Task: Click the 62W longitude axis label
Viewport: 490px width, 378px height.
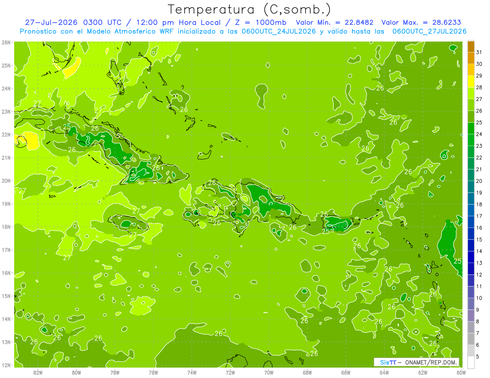Action: (x=423, y=372)
